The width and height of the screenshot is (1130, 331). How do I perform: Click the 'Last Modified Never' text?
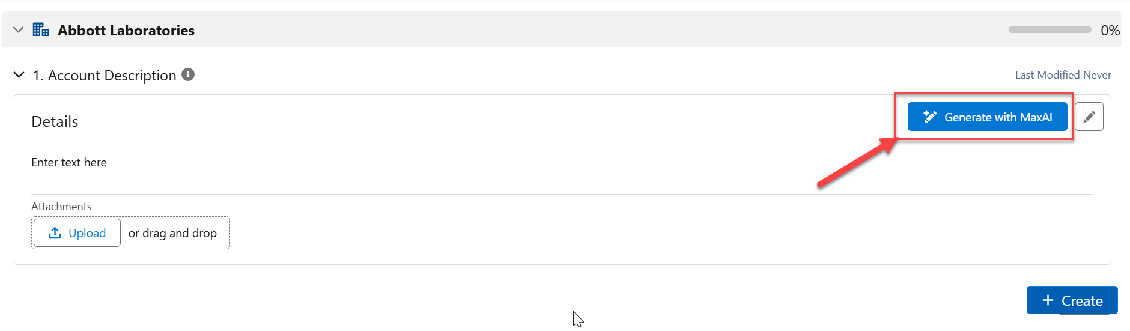click(1063, 75)
